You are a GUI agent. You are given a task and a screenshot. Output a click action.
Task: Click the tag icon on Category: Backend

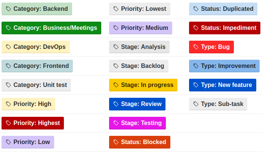(x=9, y=9)
